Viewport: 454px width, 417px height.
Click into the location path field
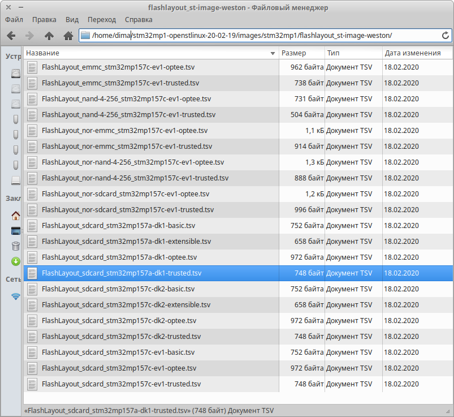point(265,36)
